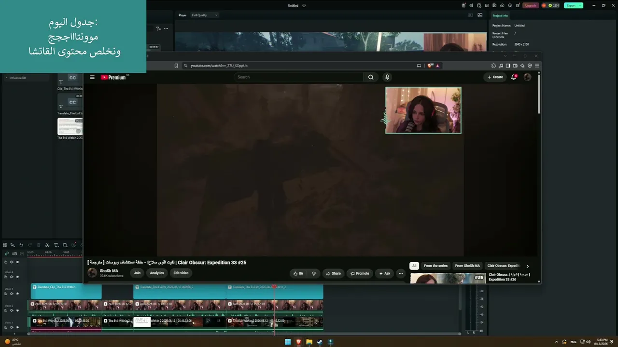Mute the Video 3 track
Image resolution: width=618 pixels, height=347 pixels.
coord(12,294)
